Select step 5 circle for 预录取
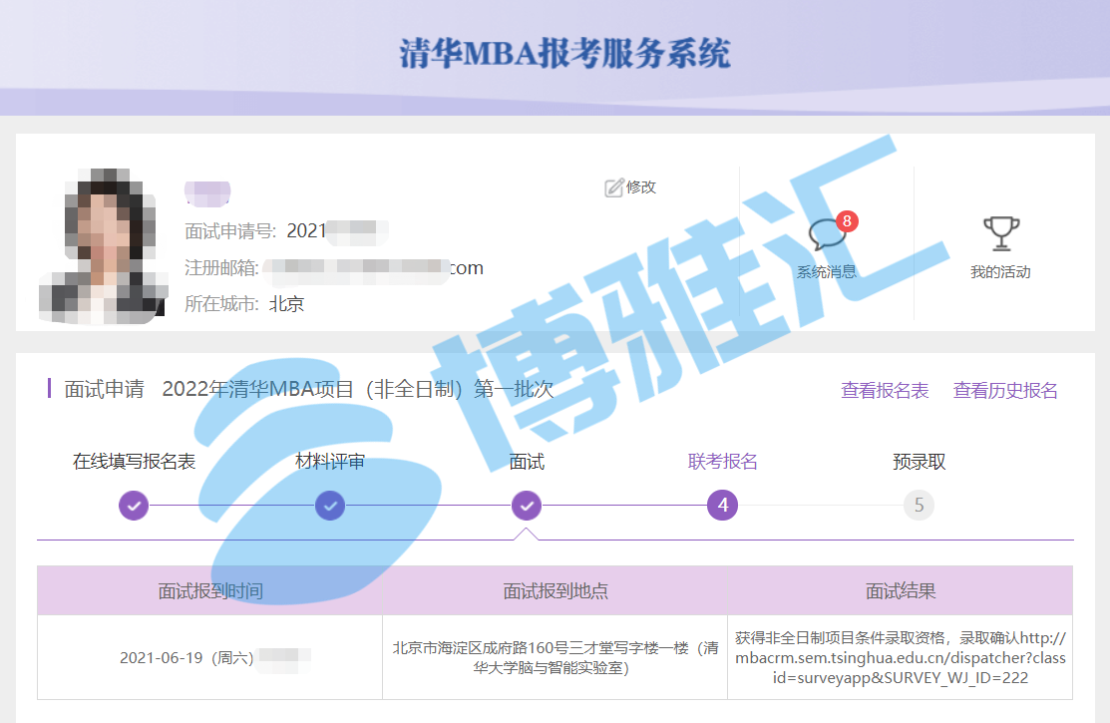The width and height of the screenshot is (1110, 723). tap(919, 506)
